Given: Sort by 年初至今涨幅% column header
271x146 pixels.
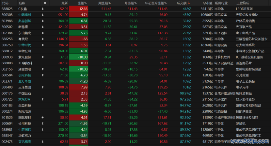Looking at the screenshot, I should (156, 3).
